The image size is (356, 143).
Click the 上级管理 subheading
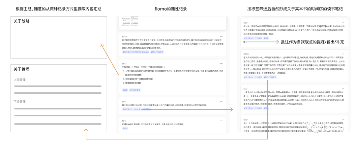20,80
